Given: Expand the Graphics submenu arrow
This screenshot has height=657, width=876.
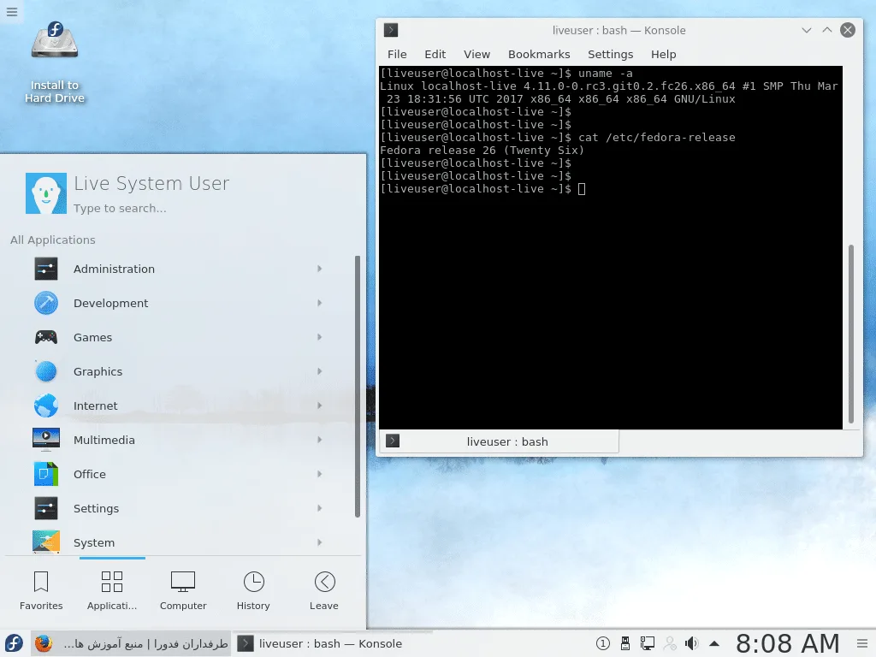Looking at the screenshot, I should tap(320, 371).
